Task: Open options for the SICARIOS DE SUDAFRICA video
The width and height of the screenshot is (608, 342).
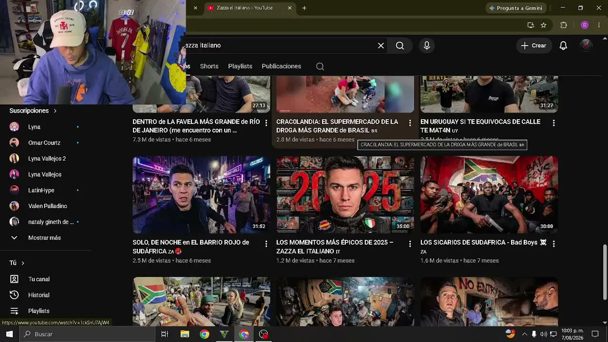Action: 553,244
